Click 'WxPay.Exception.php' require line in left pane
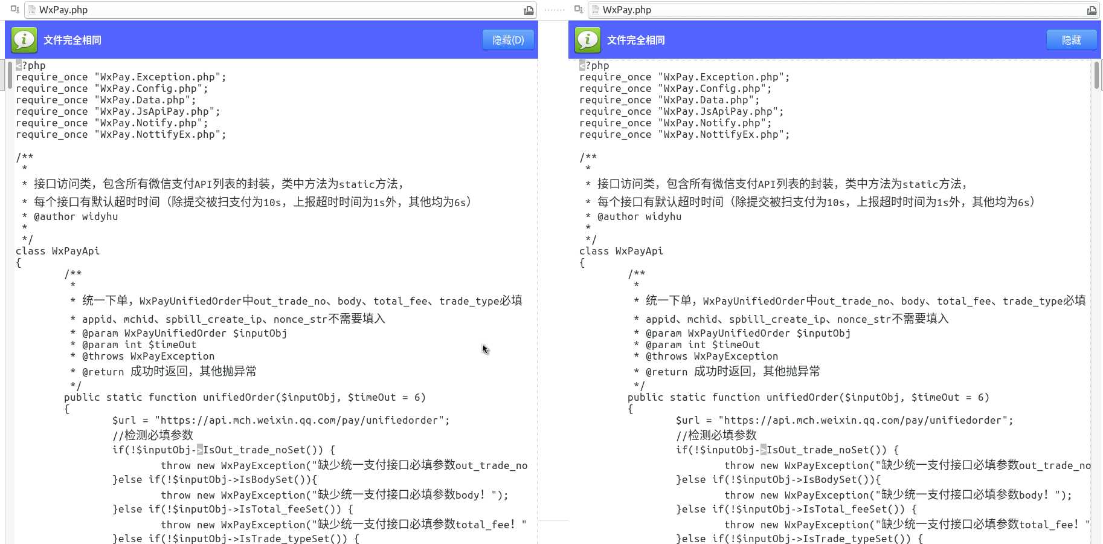The width and height of the screenshot is (1103, 544). point(121,77)
